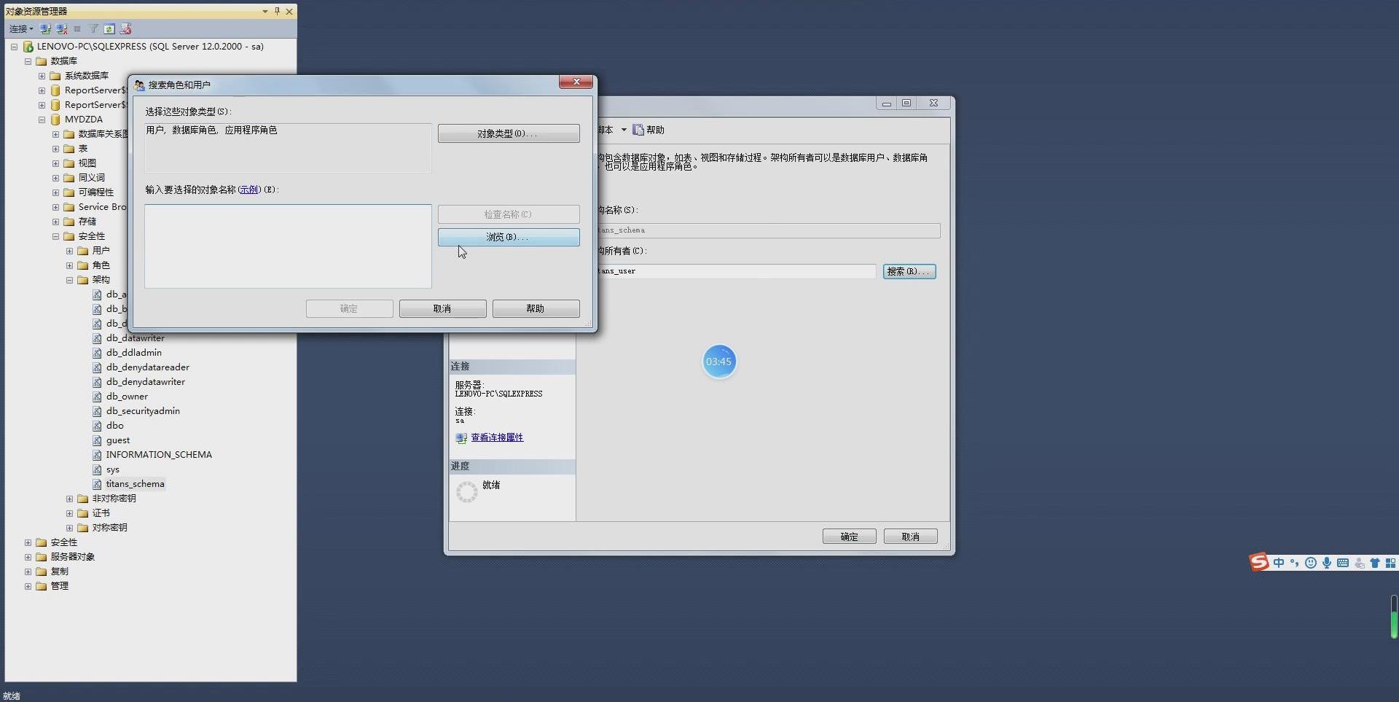Click the 03:45 recording timer circle
This screenshot has height=702, width=1399.
719,362
